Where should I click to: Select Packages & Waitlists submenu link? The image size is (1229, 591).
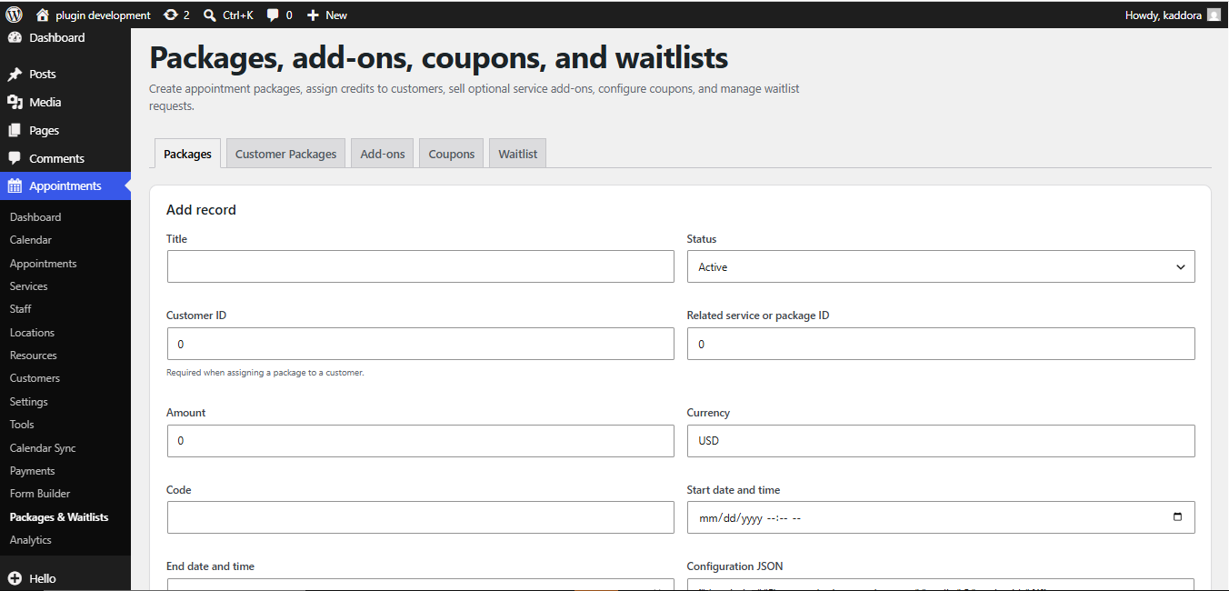59,517
